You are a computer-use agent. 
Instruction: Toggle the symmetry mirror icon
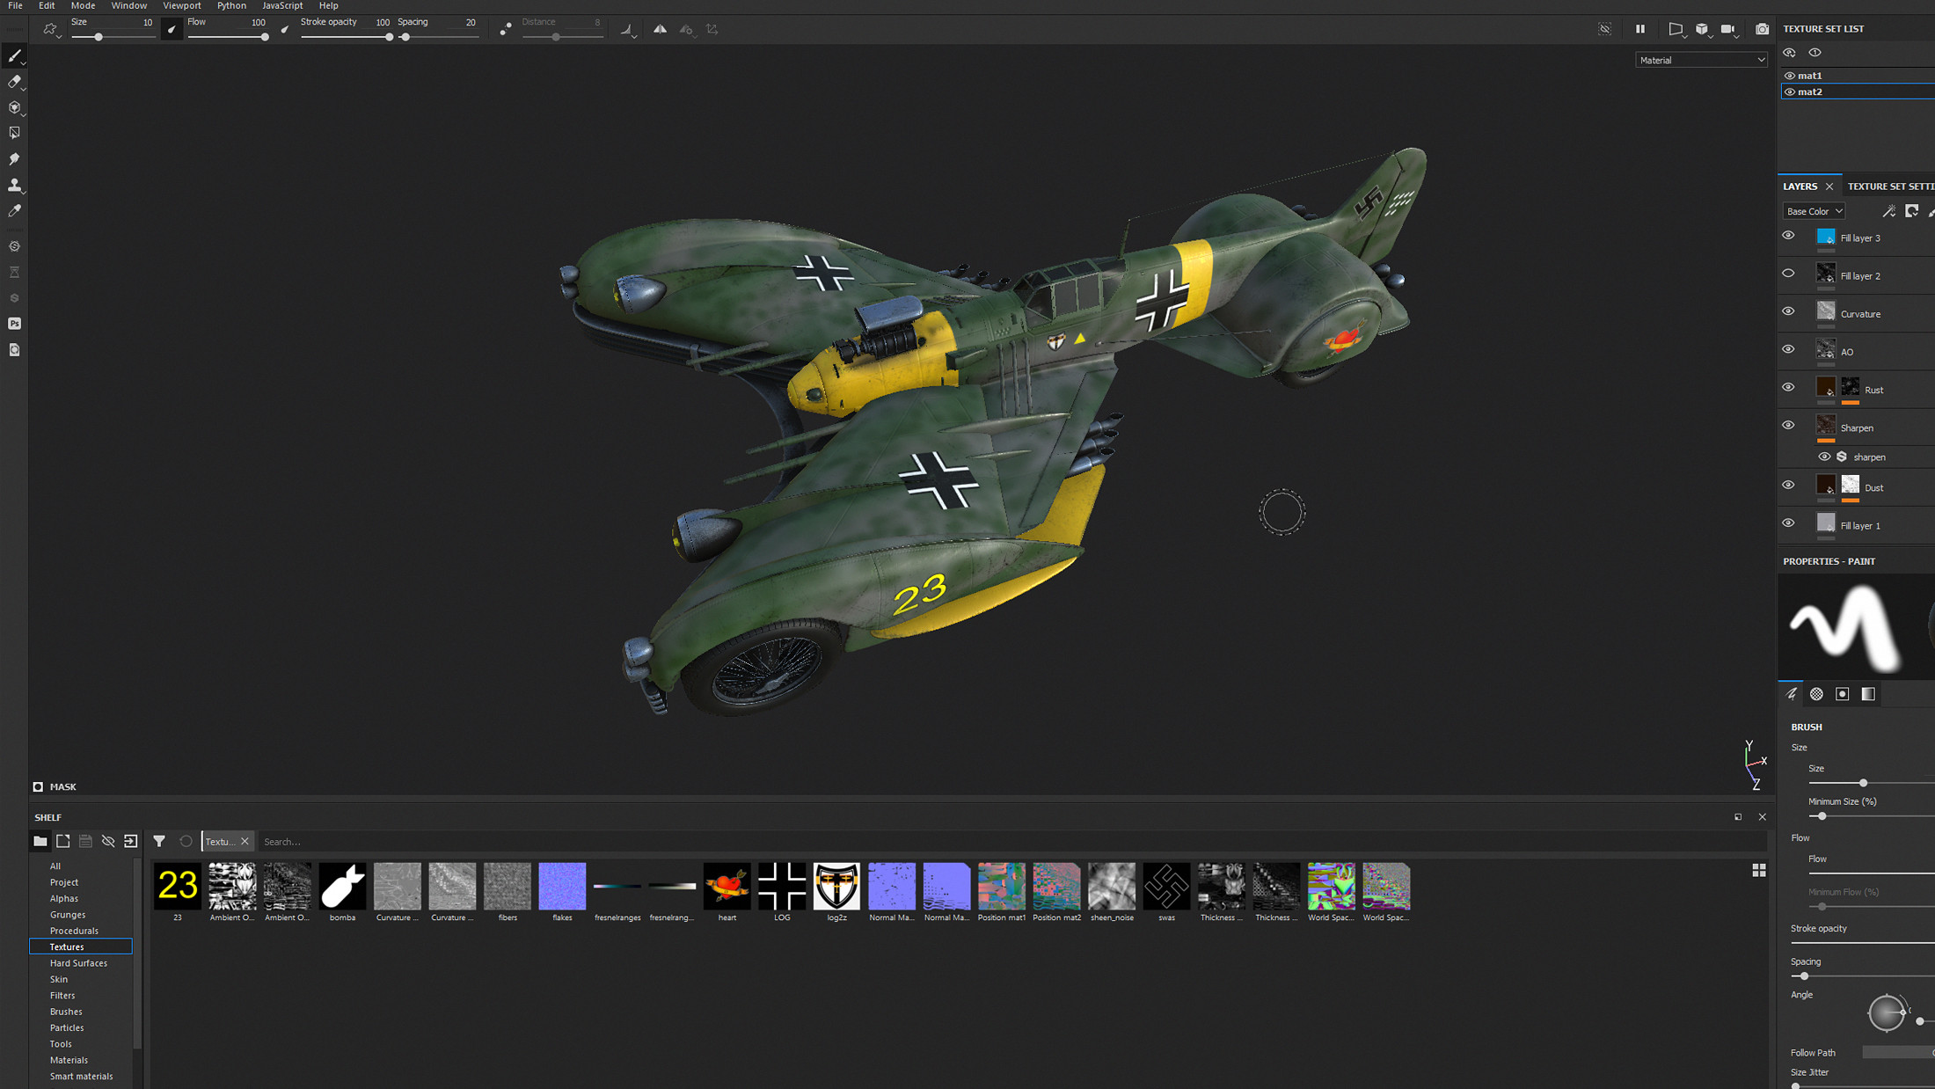[x=660, y=29]
